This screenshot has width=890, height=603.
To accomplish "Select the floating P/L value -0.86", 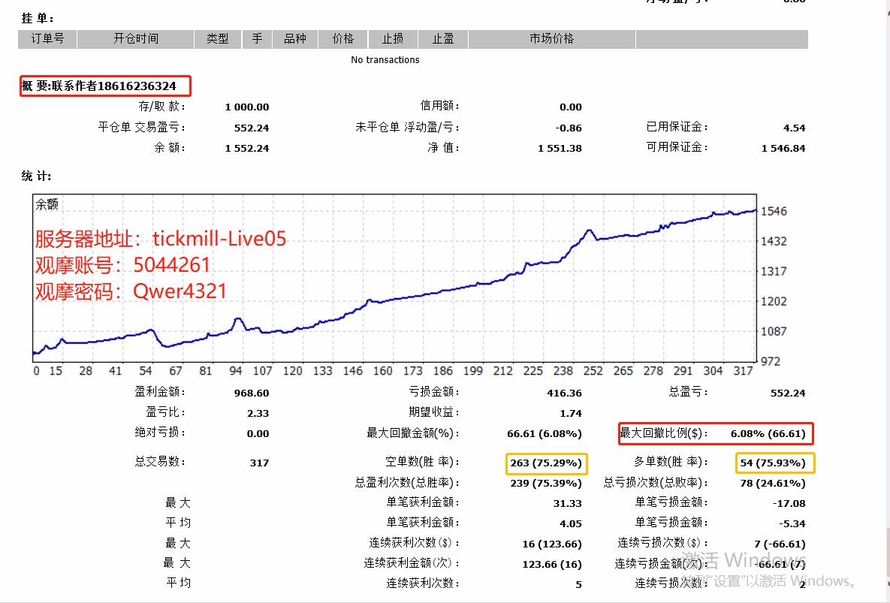I will [x=568, y=128].
